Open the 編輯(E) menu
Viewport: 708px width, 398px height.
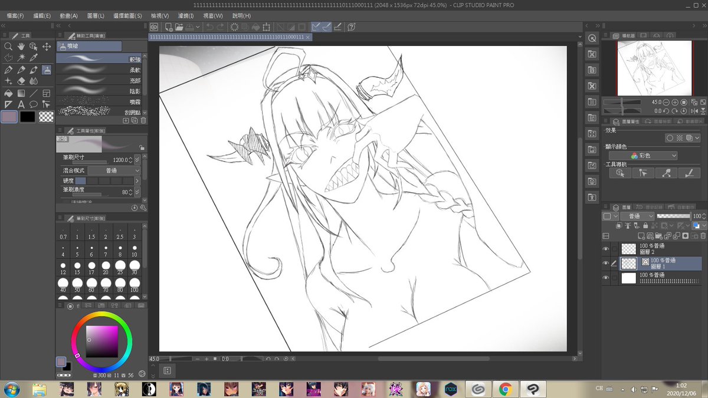tap(42, 15)
